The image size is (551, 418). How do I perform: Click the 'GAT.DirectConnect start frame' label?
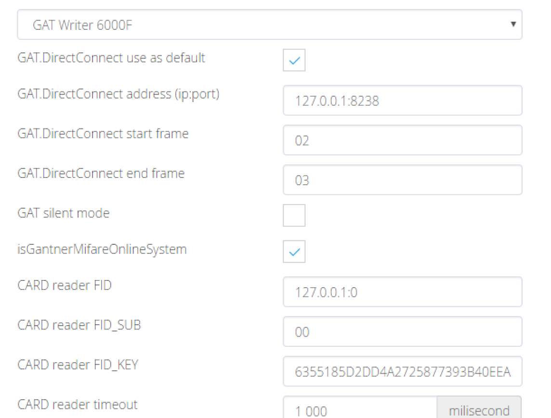(x=103, y=133)
